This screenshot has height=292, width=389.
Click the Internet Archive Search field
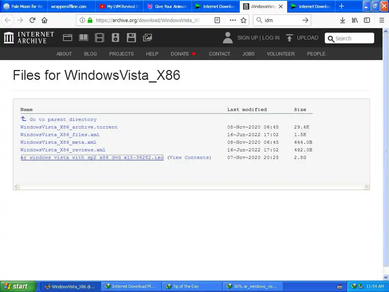(349, 38)
